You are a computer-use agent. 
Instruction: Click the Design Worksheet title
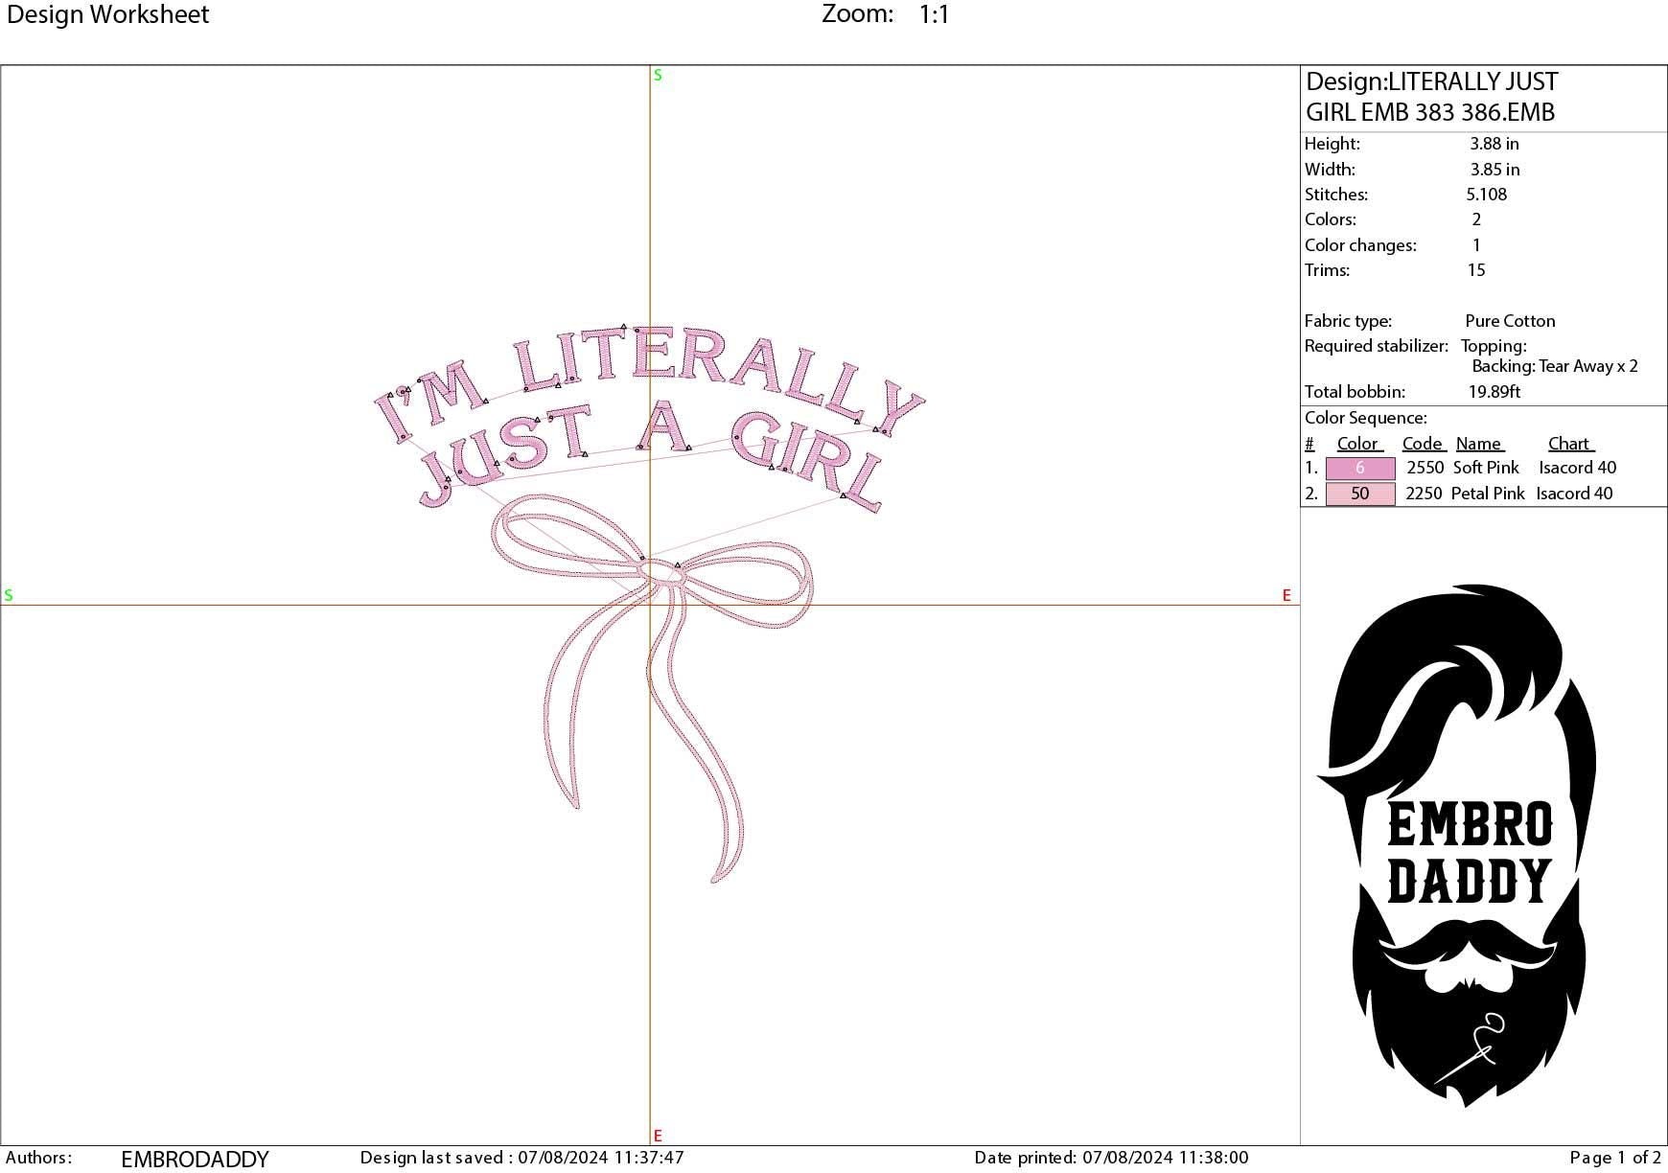pos(107,14)
